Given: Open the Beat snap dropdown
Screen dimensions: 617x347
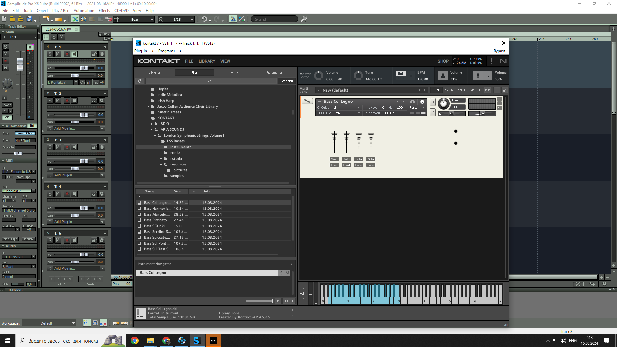Looking at the screenshot, I should pyautogui.click(x=152, y=19).
